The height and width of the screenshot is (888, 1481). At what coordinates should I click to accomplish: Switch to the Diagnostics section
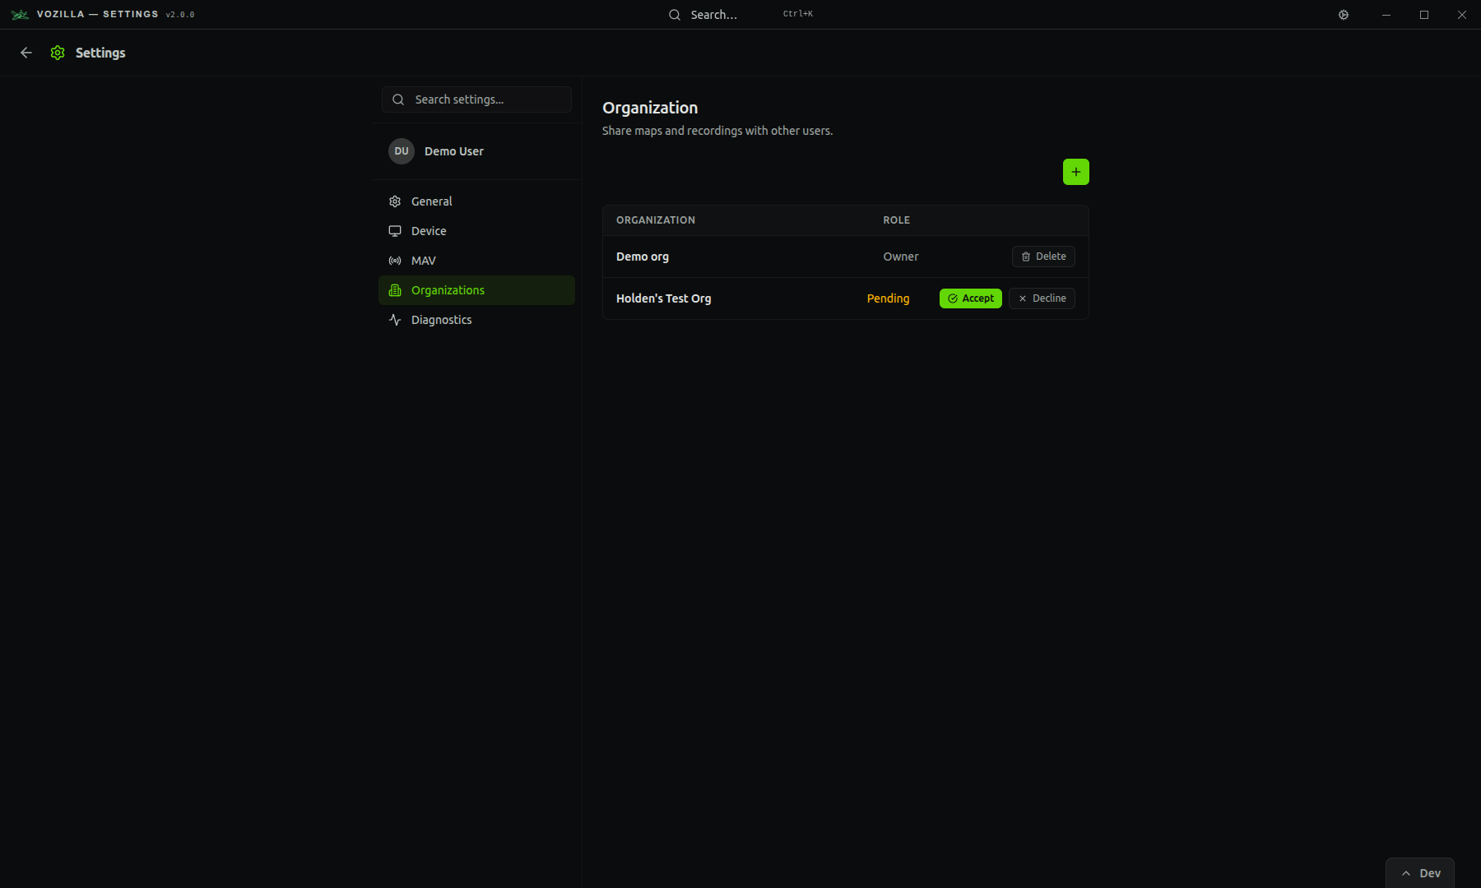(441, 320)
